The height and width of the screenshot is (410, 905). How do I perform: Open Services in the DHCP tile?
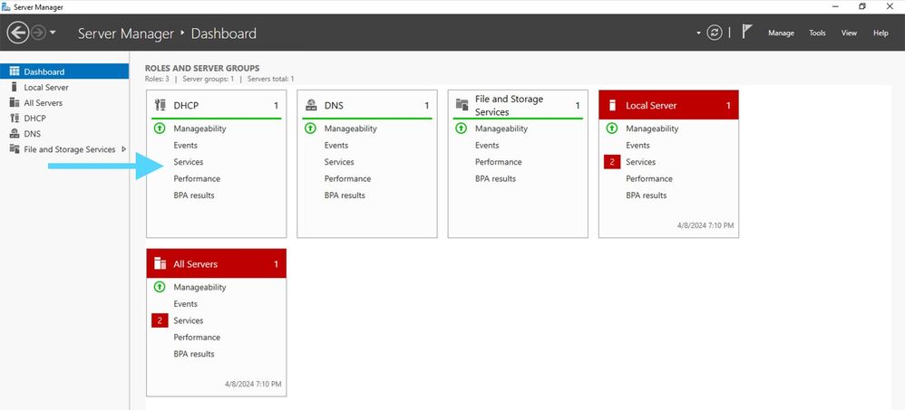click(x=188, y=162)
